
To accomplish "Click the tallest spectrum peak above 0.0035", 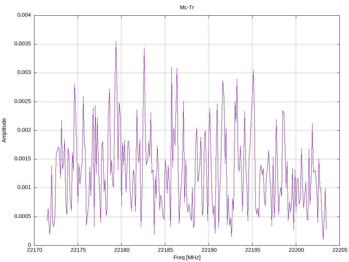I will coord(116,42).
